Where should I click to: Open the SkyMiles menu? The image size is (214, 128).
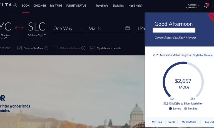118,6
